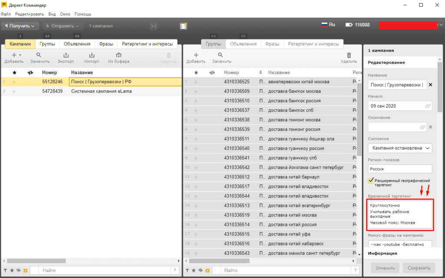
Task: Toggle star for campaign 54728439
Action: [14, 92]
